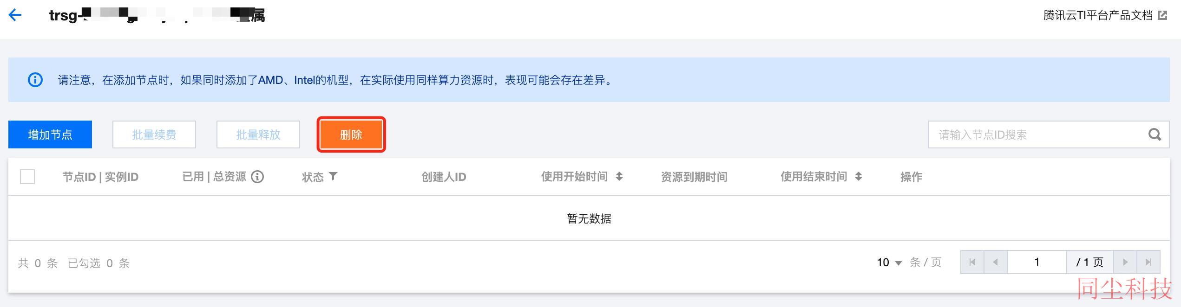Viewport: 1181px width, 307px height.
Task: Jump to the first page icon
Action: (x=972, y=262)
